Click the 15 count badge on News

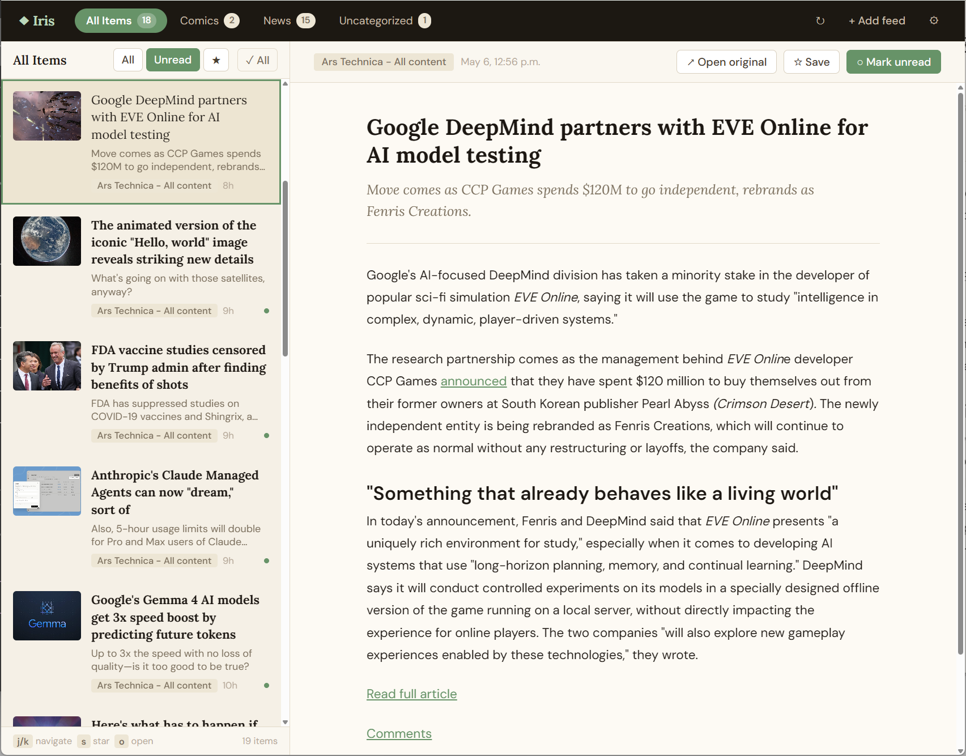tap(306, 20)
